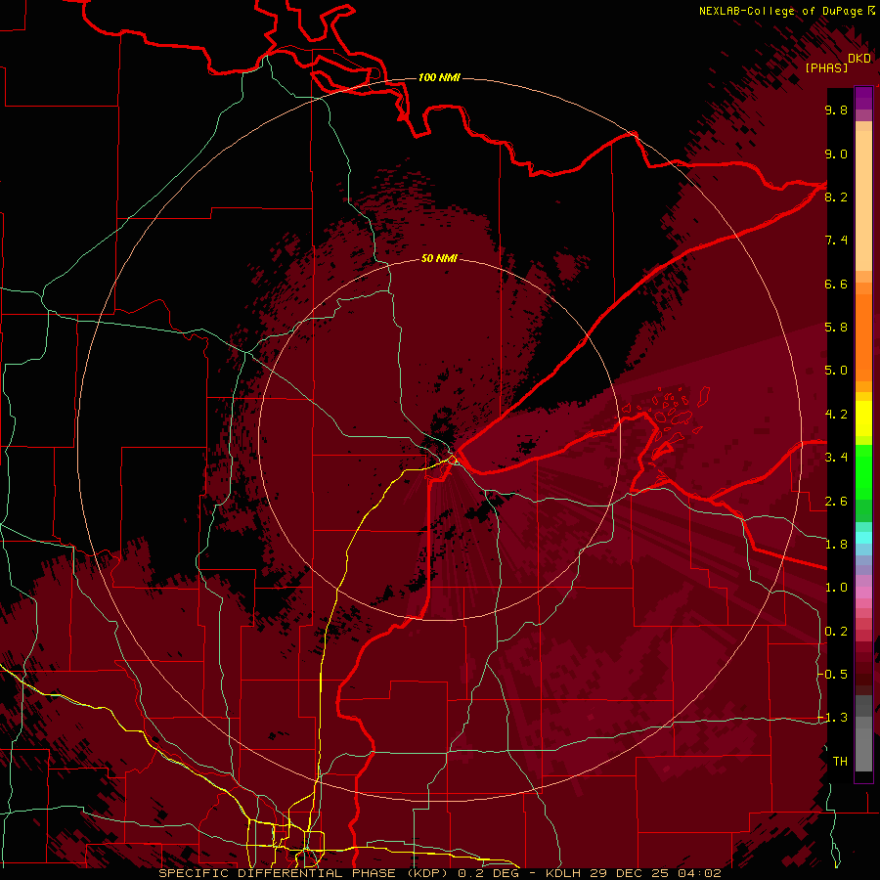Click the 9.8 legend value
The width and height of the screenshot is (880, 880).
point(836,110)
